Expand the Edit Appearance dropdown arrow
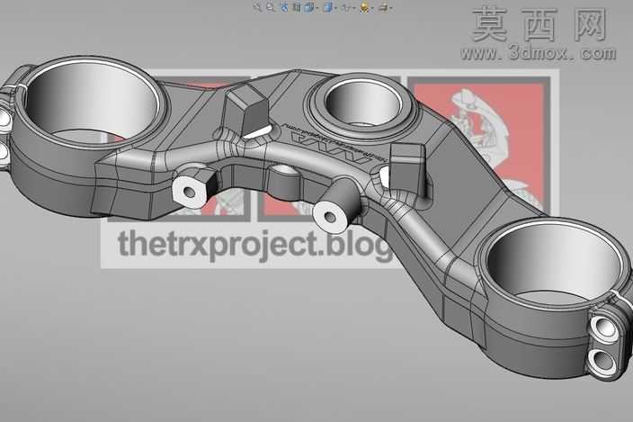This screenshot has width=633, height=422. [372, 8]
